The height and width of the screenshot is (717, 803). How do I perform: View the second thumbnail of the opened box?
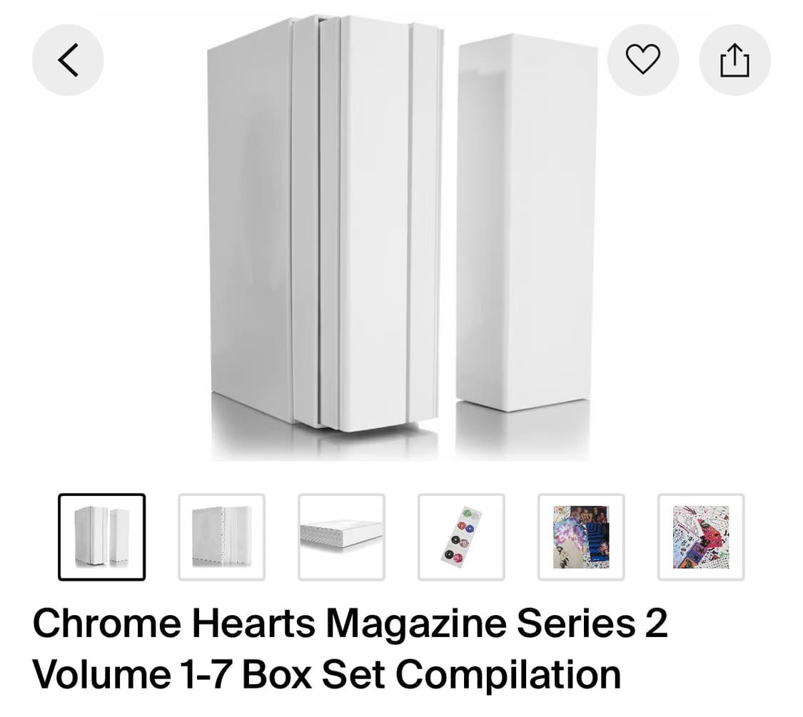click(x=222, y=537)
